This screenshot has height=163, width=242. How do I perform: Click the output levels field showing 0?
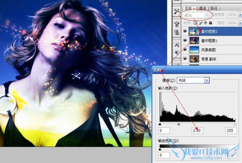tap(164, 155)
